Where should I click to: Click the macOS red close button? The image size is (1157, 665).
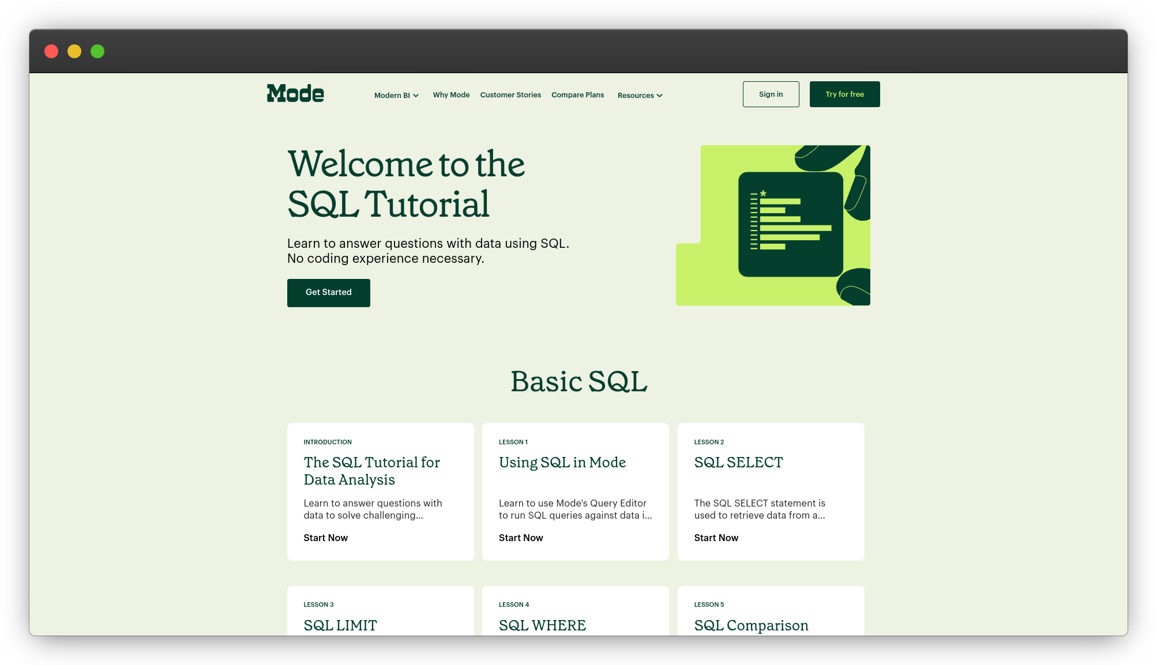52,52
